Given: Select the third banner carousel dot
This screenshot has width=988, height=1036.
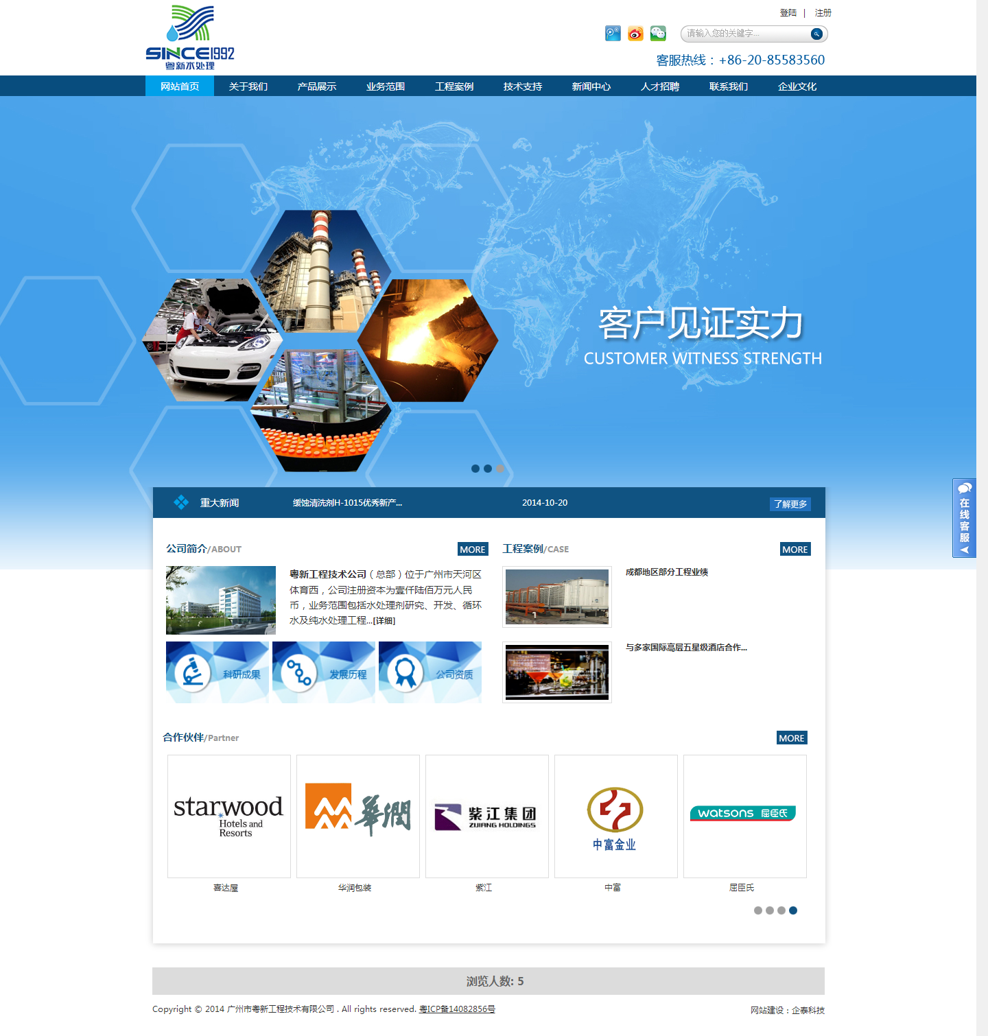Looking at the screenshot, I should coord(500,469).
